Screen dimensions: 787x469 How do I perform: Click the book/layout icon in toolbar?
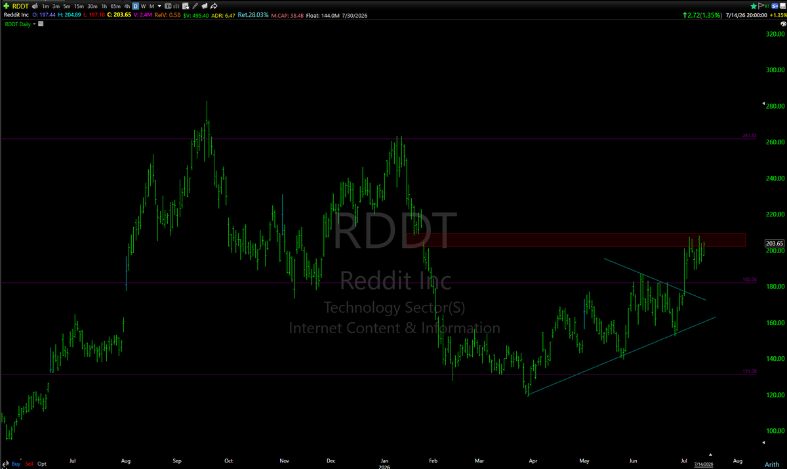(205, 6)
